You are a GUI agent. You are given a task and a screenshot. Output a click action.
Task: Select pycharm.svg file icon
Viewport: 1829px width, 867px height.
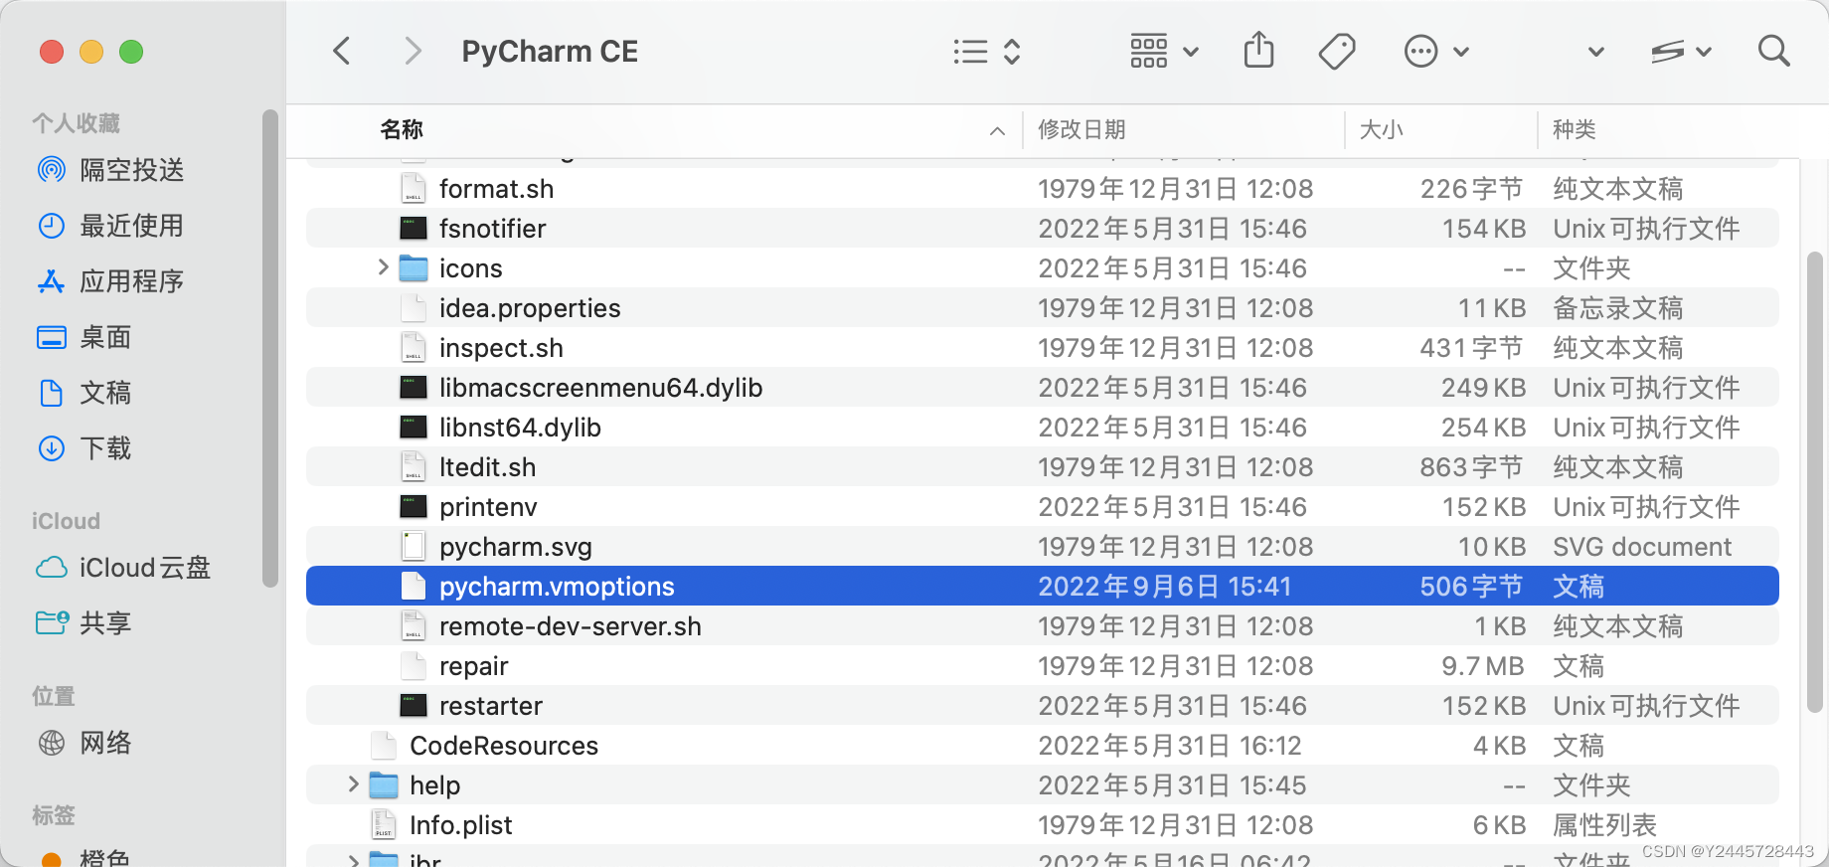414,546
